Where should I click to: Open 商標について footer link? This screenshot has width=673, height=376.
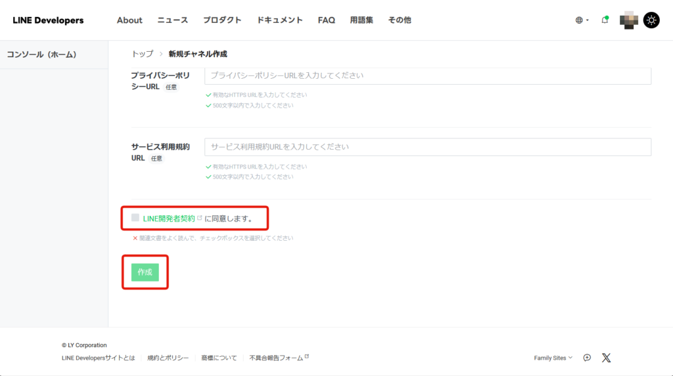(x=219, y=358)
